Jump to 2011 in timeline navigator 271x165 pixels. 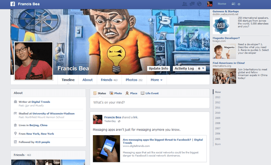point(218,108)
